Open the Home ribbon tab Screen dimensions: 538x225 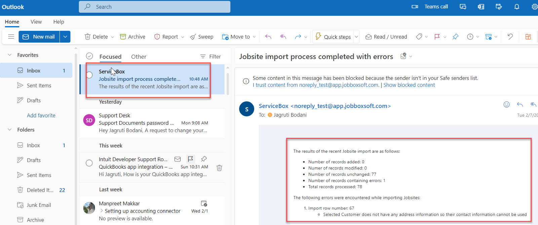point(12,22)
